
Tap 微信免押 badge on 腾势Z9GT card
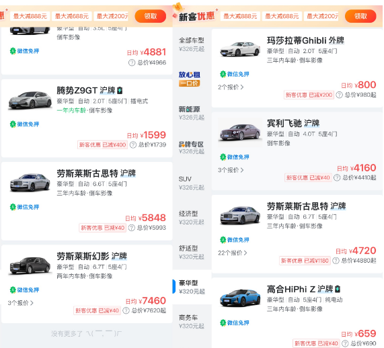24,124
